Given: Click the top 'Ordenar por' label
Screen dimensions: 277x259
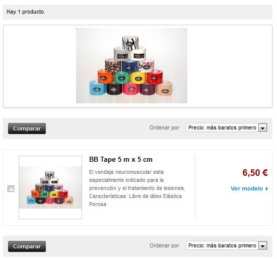Looking at the screenshot, I should tap(165, 127).
